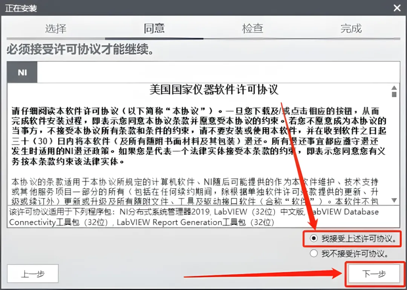Screen dimensions: 407x290
Task: Click the bold paragraph beginning 请仔细阅读本软件许可协议
Action: coord(199,136)
